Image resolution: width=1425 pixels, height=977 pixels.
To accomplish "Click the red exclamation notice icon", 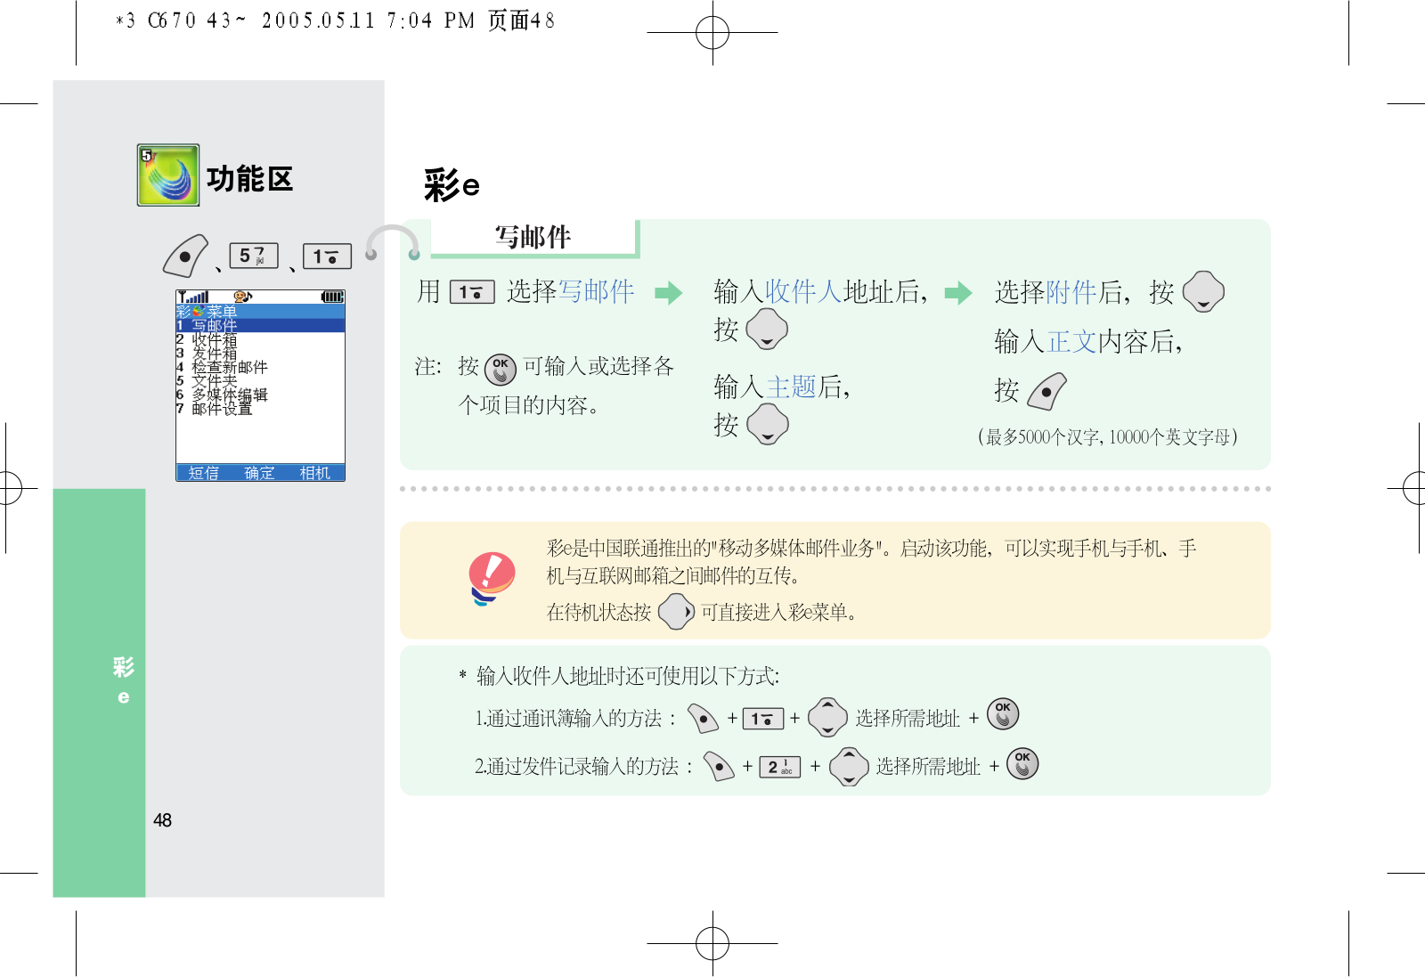I will [492, 578].
